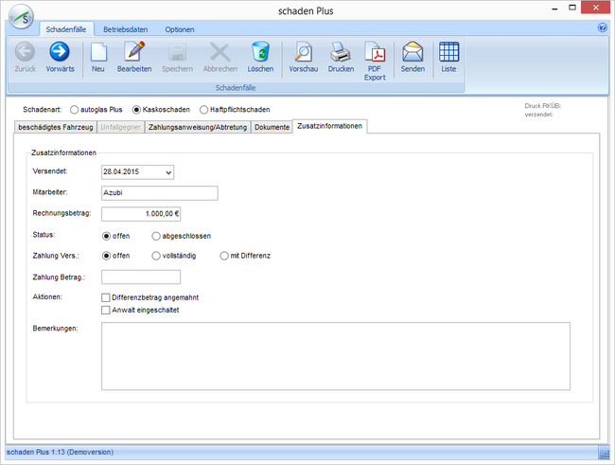Click the Bearbeiten pencil icon
615x465 pixels.
133,53
